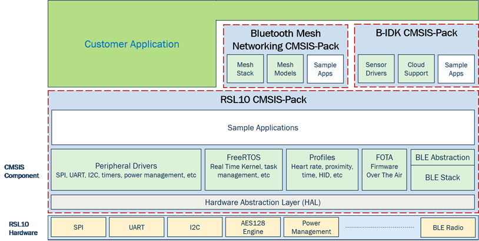Select the SPI hardware box
The height and width of the screenshot is (241, 479).
pos(78,227)
